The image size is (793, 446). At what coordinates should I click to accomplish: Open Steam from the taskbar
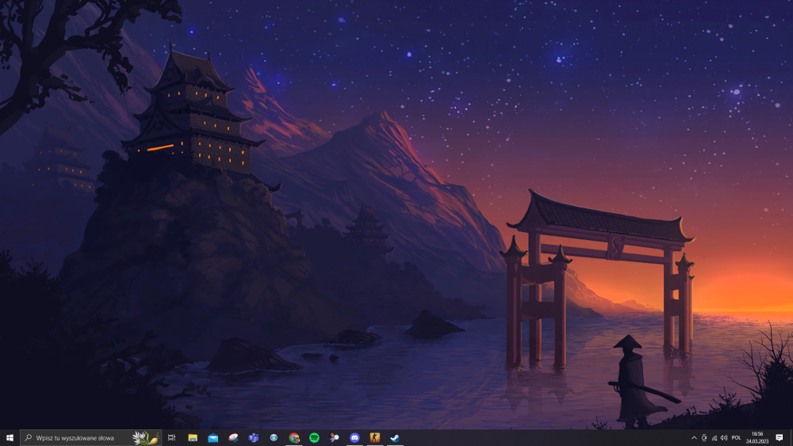pyautogui.click(x=395, y=437)
